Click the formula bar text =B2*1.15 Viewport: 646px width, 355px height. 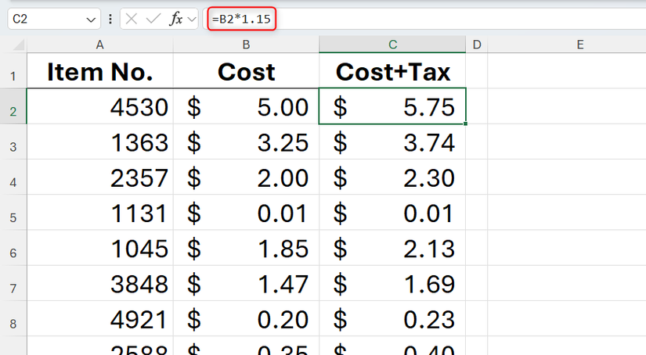(241, 19)
